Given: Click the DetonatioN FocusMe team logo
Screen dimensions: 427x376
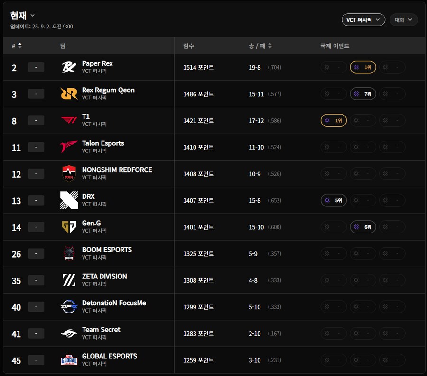Looking at the screenshot, I should click(x=69, y=307).
